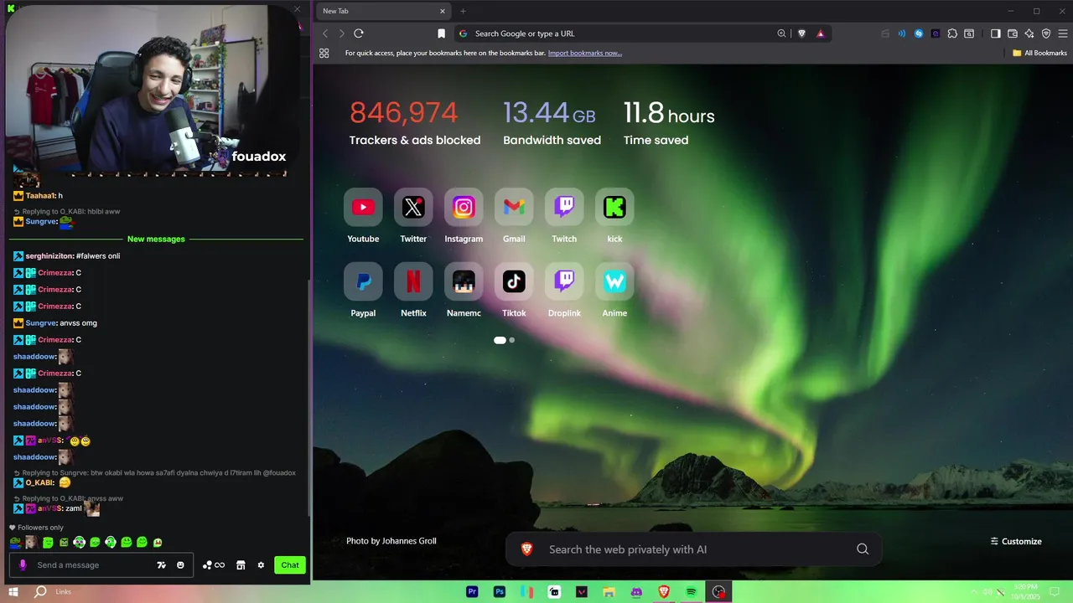Open the Brave Wallet icon

click(1012, 33)
